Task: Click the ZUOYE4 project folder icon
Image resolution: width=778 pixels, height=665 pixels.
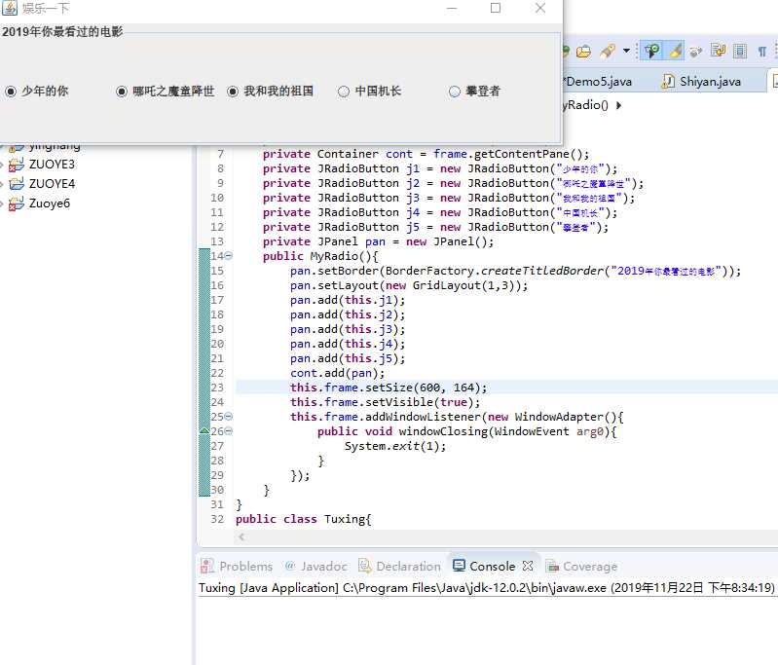Action: (x=16, y=184)
